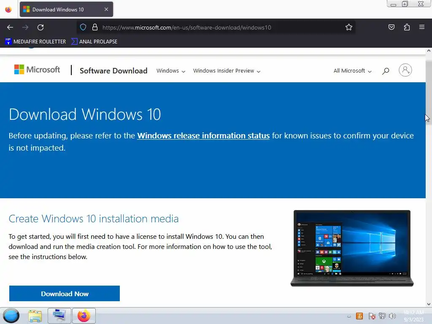Click the Download Now button
432x324 pixels.
(65, 294)
